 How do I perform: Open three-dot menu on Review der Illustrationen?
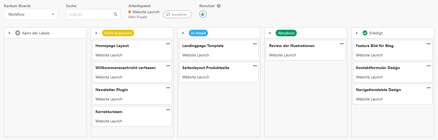coord(342,44)
